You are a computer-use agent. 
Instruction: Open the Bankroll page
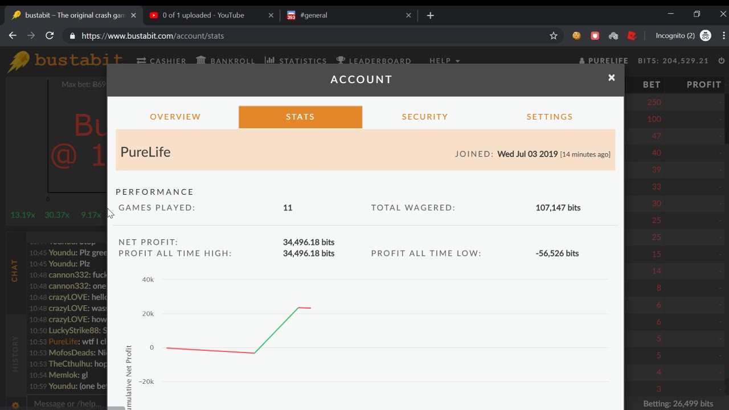226,61
